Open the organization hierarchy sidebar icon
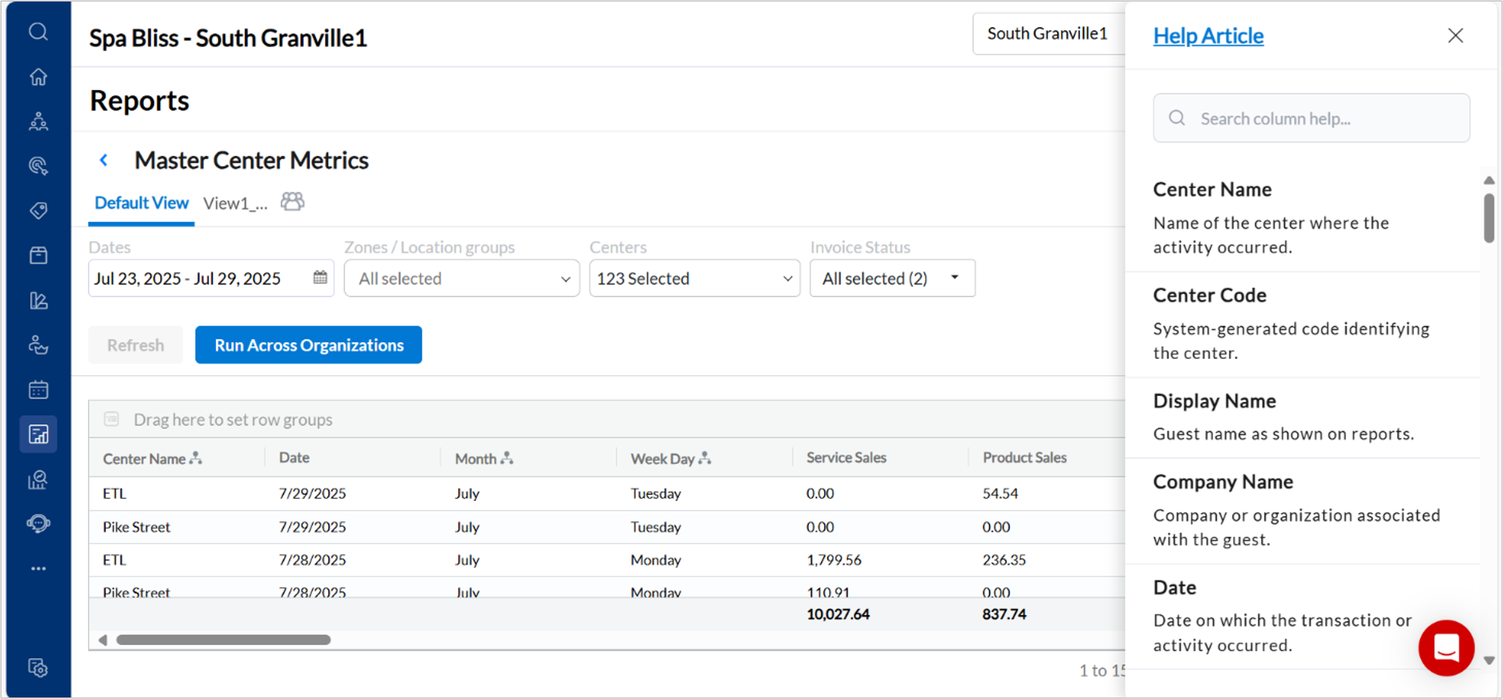Screen dimensions: 1503x699 [x=38, y=121]
